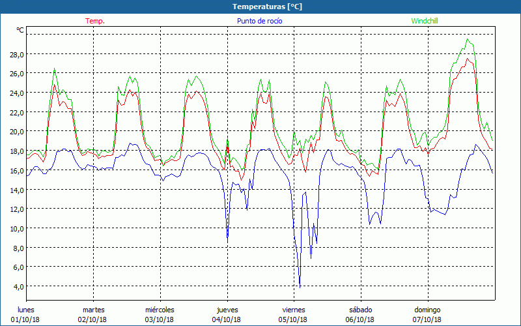
Task: Click the 8,0 y-axis value
Action: pyautogui.click(x=18, y=248)
